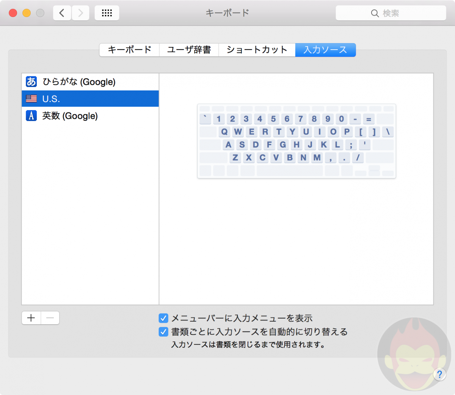This screenshot has height=395, width=455.
Task: Click the U.S. flag input source icon
Action: [31, 99]
